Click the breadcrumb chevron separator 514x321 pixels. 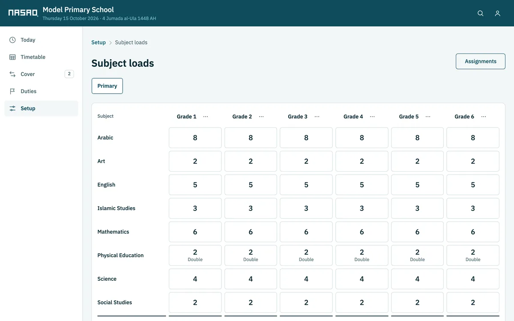pyautogui.click(x=111, y=42)
